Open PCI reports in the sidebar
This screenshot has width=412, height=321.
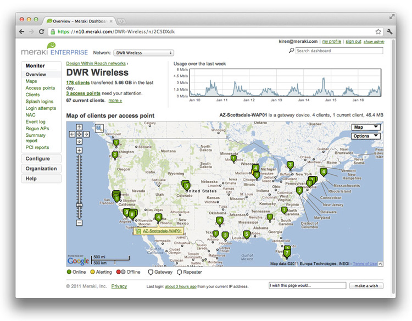click(37, 147)
